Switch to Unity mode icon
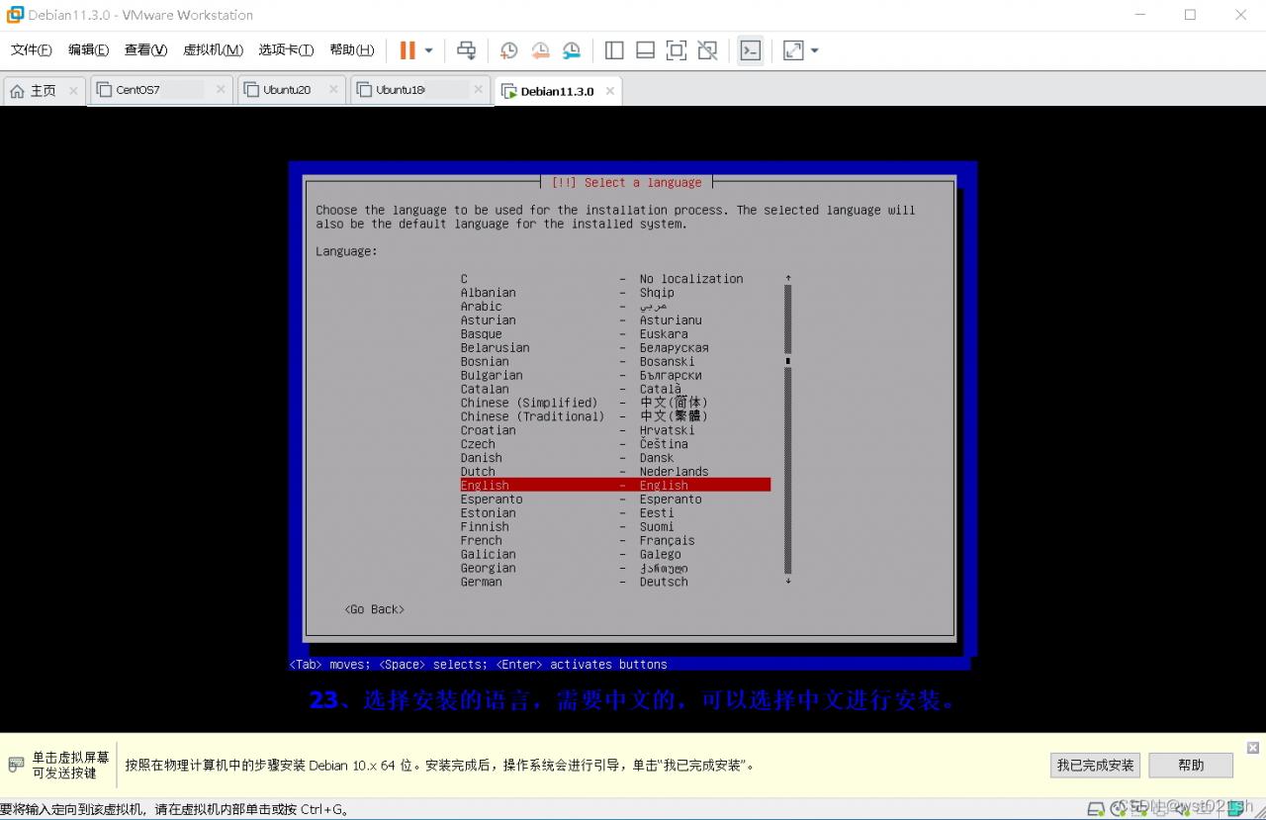Viewport: 1266px width, 820px height. coord(707,50)
